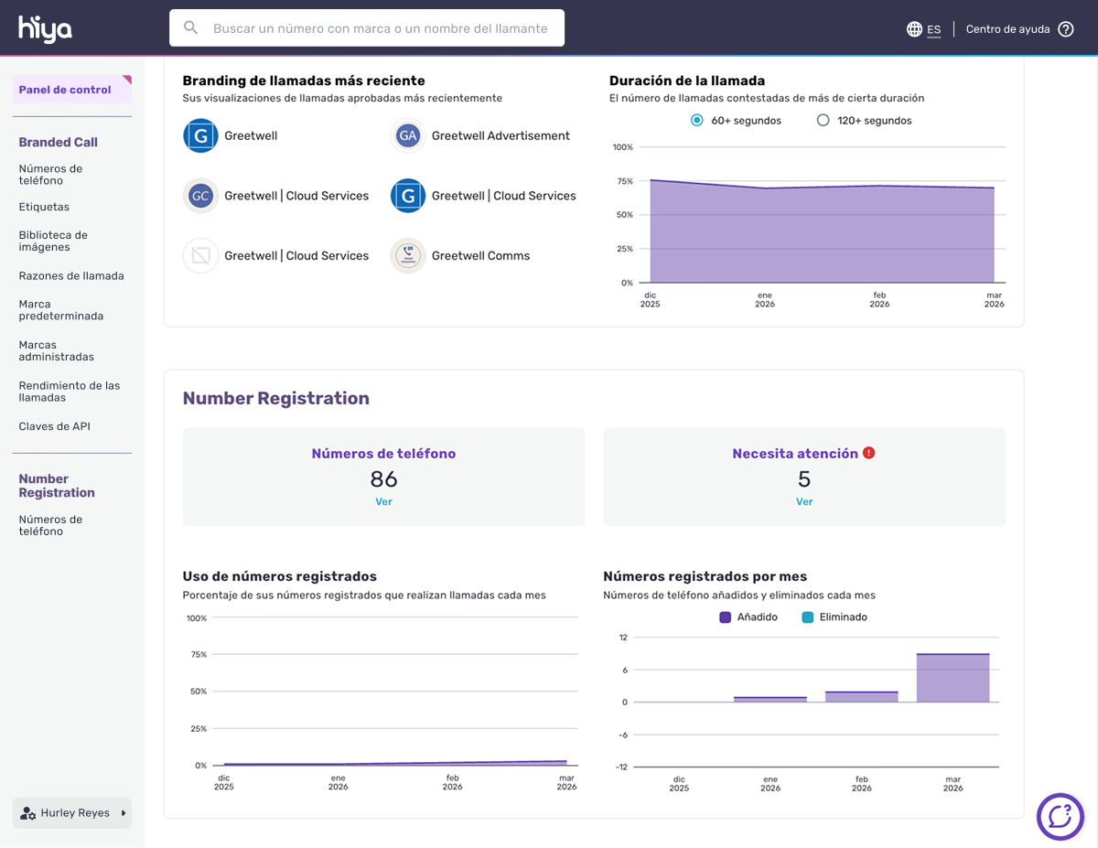Open Panel de control in sidebar

point(65,90)
